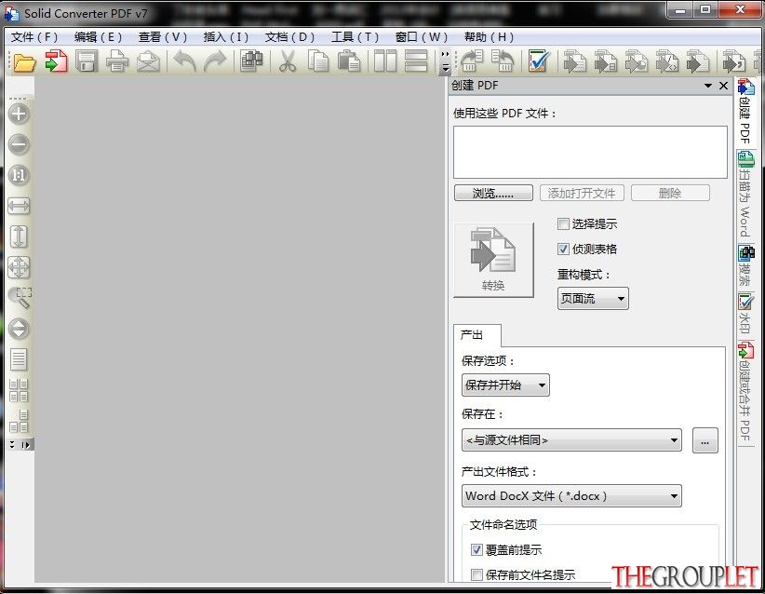Click the fit height icon
The height and width of the screenshot is (594, 765).
[19, 236]
